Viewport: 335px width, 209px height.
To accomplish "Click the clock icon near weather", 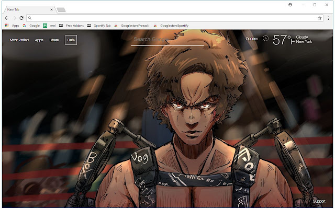I will [265, 38].
